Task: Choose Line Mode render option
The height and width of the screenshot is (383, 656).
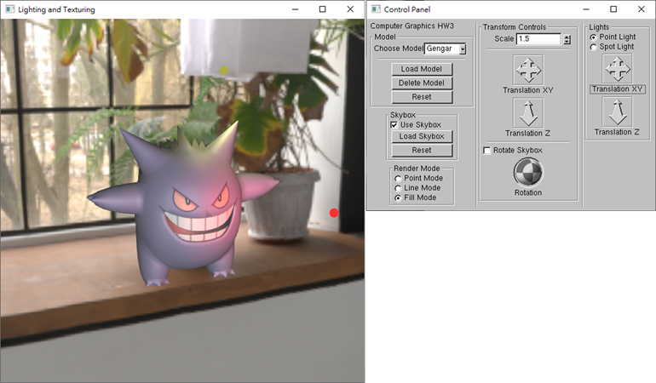Action: [x=398, y=188]
